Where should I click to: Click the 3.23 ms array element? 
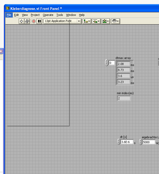pos(124,82)
